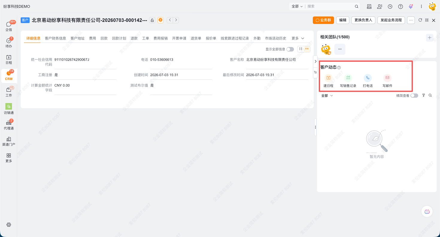
Task: Switch to 开票申请 tab
Action: point(179,38)
